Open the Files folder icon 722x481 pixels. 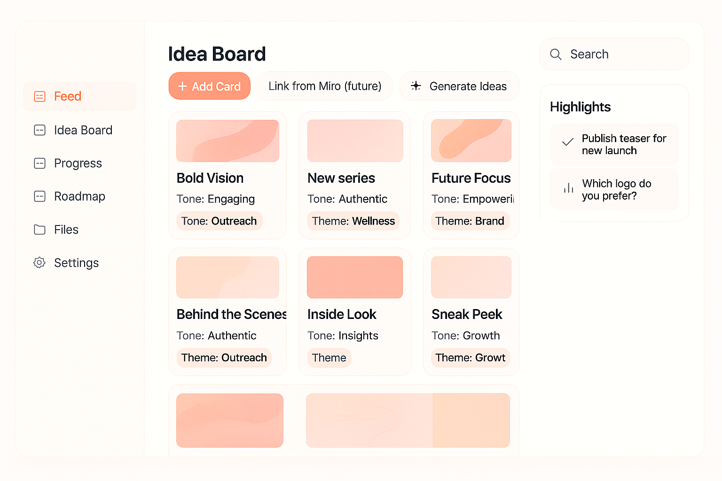39,229
